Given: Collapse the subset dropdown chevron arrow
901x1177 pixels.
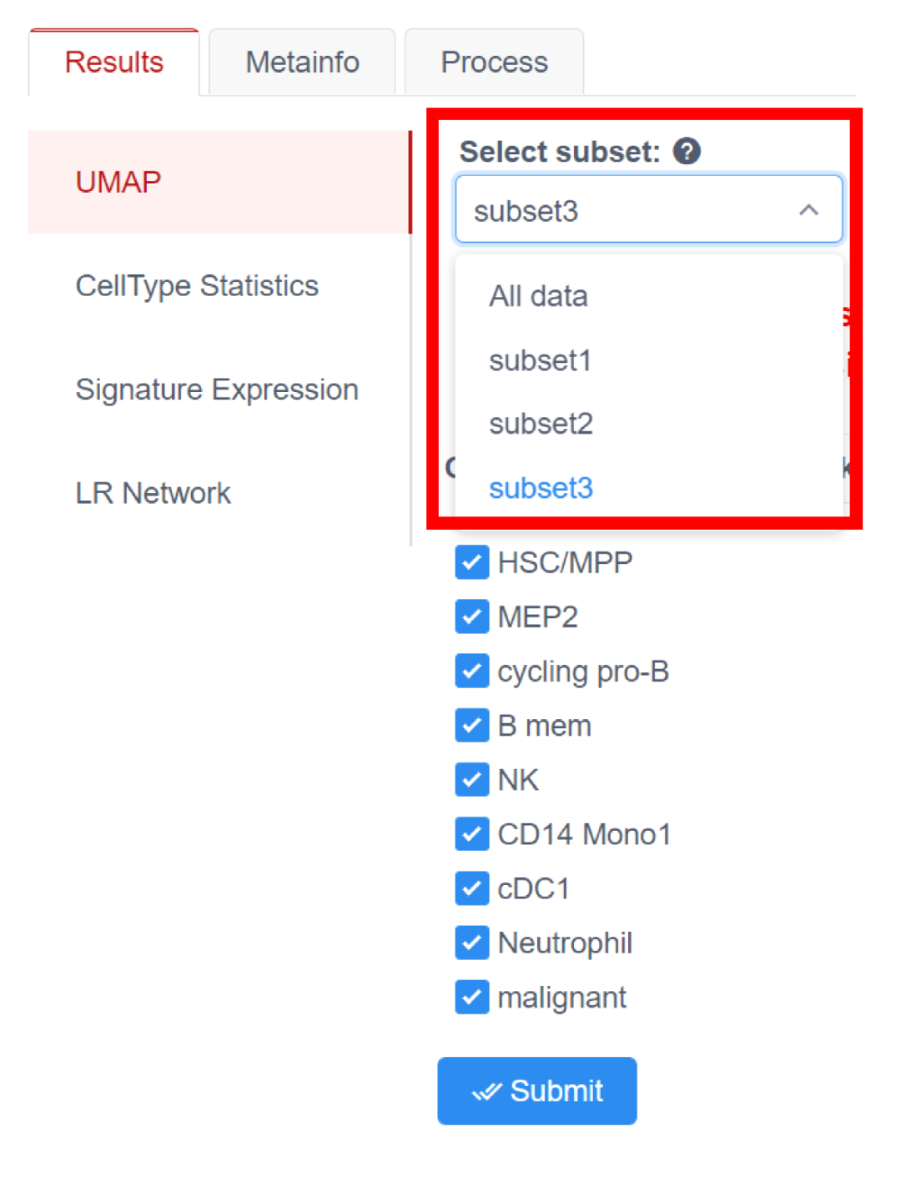Looking at the screenshot, I should click(808, 210).
